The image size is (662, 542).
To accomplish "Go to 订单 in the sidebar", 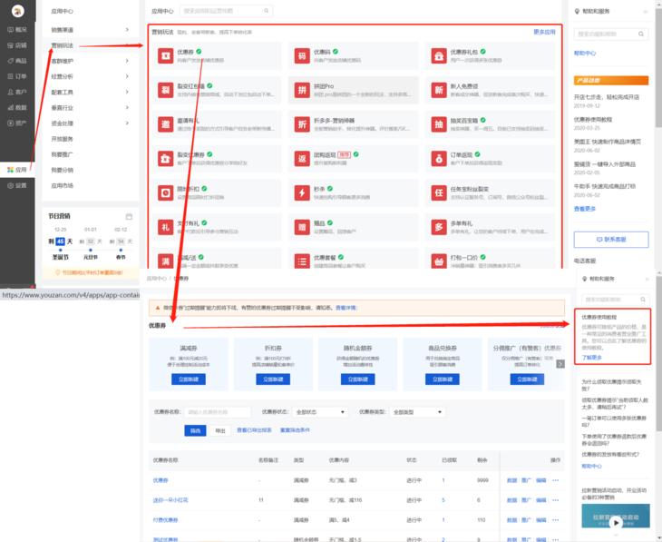I will (x=17, y=76).
